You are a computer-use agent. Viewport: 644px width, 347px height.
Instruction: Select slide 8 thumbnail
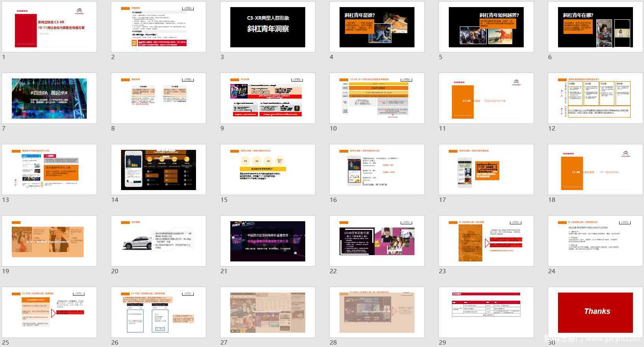click(x=159, y=98)
